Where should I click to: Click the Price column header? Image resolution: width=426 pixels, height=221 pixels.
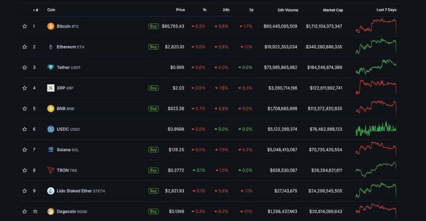click(x=180, y=10)
